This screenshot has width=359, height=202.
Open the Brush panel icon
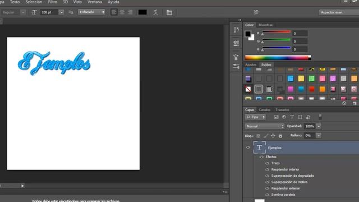click(236, 67)
